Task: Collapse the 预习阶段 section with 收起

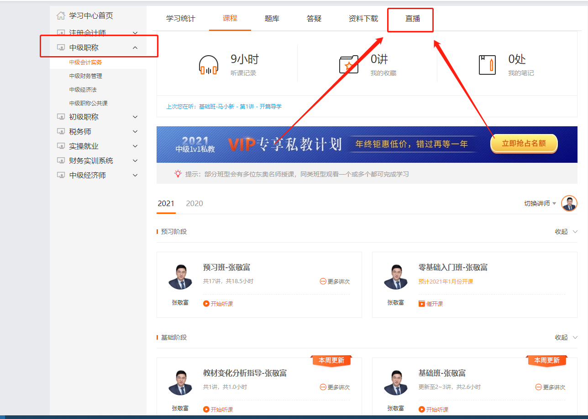Action: pos(566,232)
